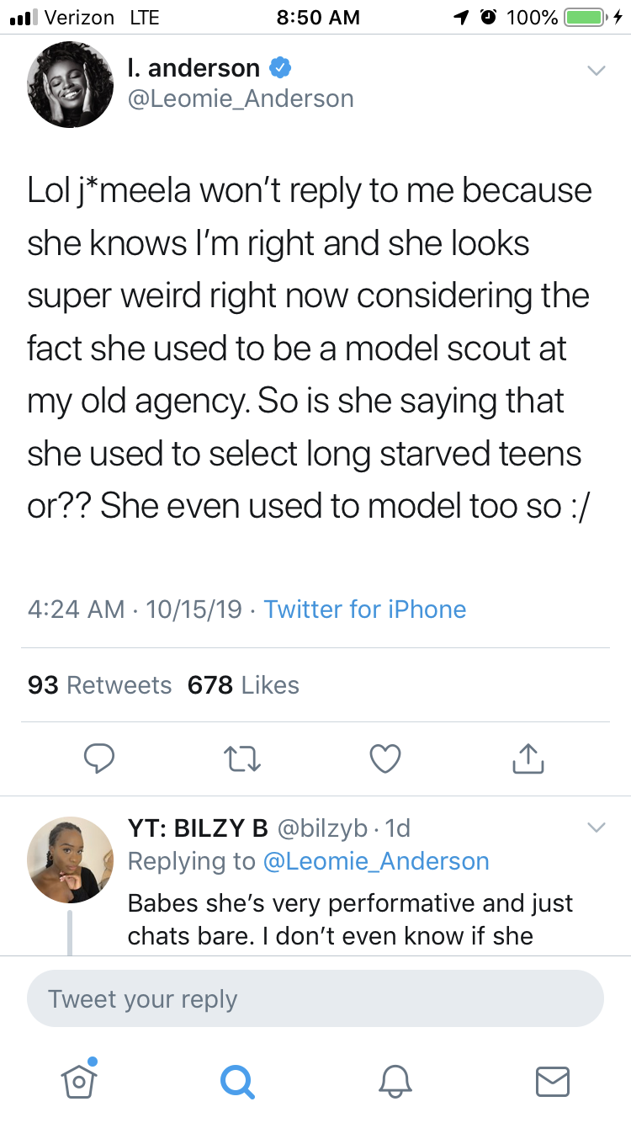The image size is (631, 1123).
Task: Open share sheet via upload icon
Action: pyautogui.click(x=528, y=758)
